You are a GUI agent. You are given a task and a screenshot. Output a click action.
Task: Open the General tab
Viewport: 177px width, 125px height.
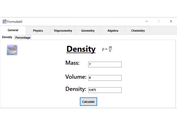[x=13, y=30]
